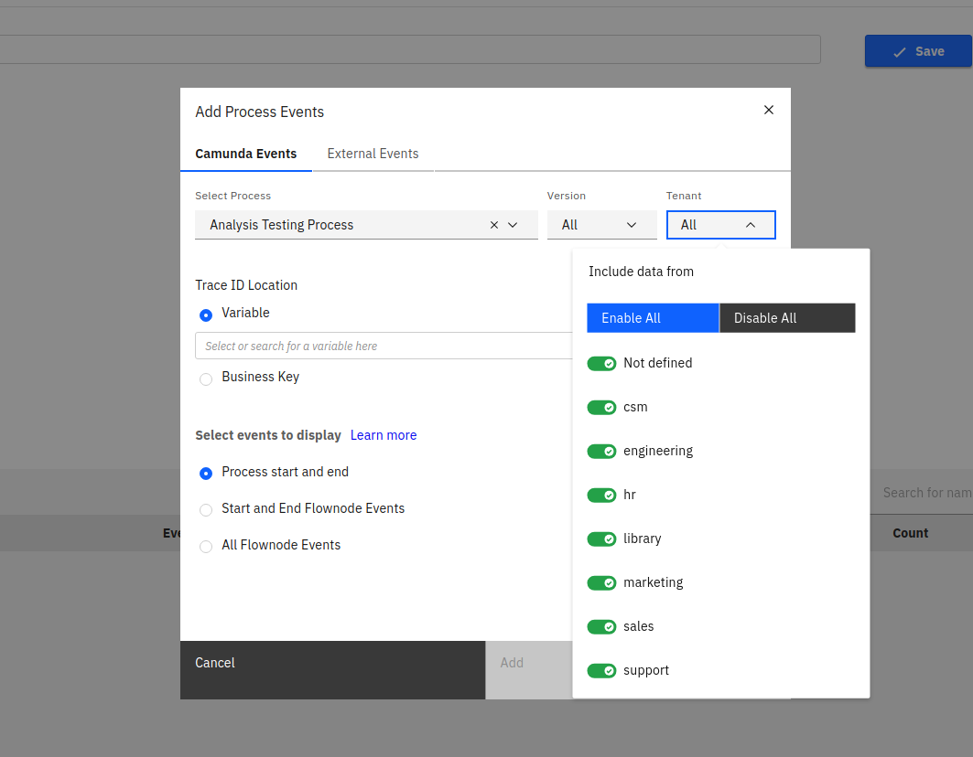This screenshot has width=973, height=757.
Task: Click the Enable All button
Action: 653,318
